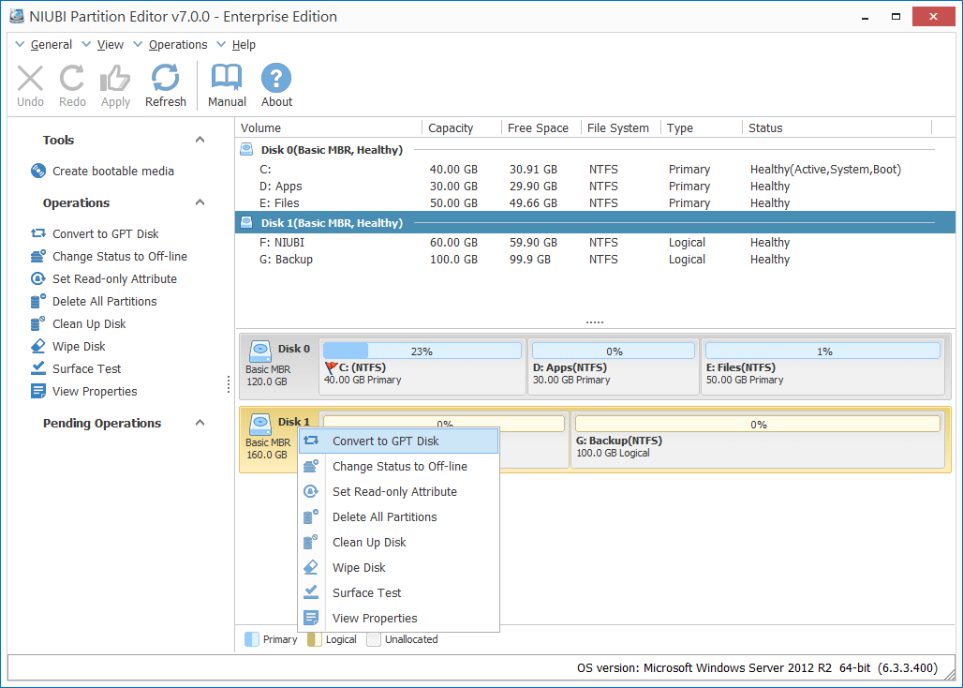Click the C: 23% usage bar
This screenshot has height=688, width=963.
pos(422,351)
